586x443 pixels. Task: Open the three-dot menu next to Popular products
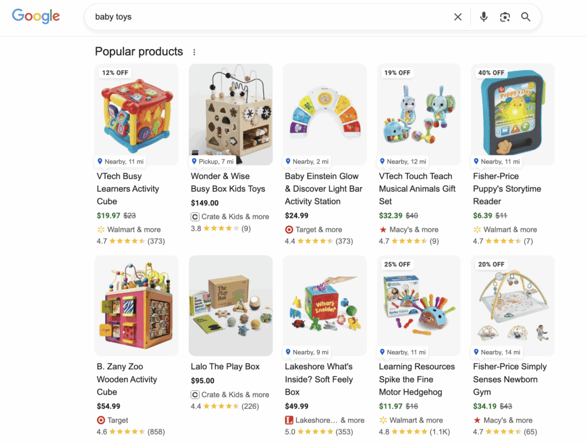tap(194, 51)
